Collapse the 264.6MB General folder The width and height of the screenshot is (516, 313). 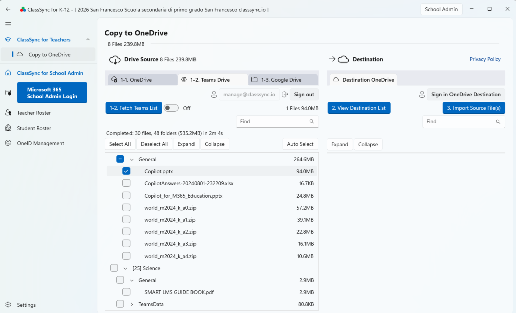[x=132, y=159]
